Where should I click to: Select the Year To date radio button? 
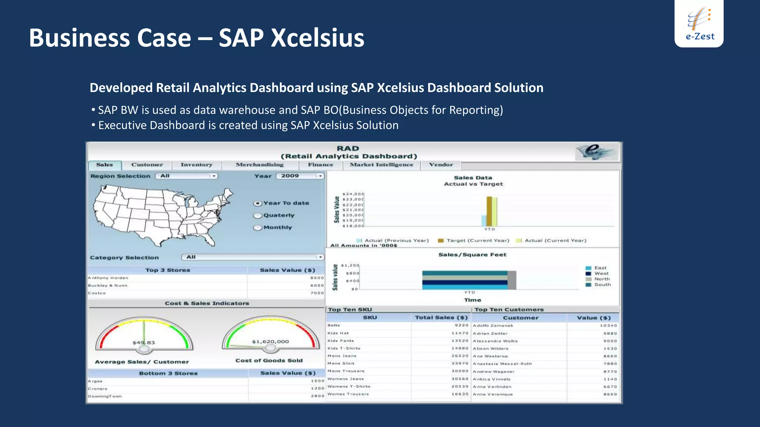pyautogui.click(x=258, y=203)
